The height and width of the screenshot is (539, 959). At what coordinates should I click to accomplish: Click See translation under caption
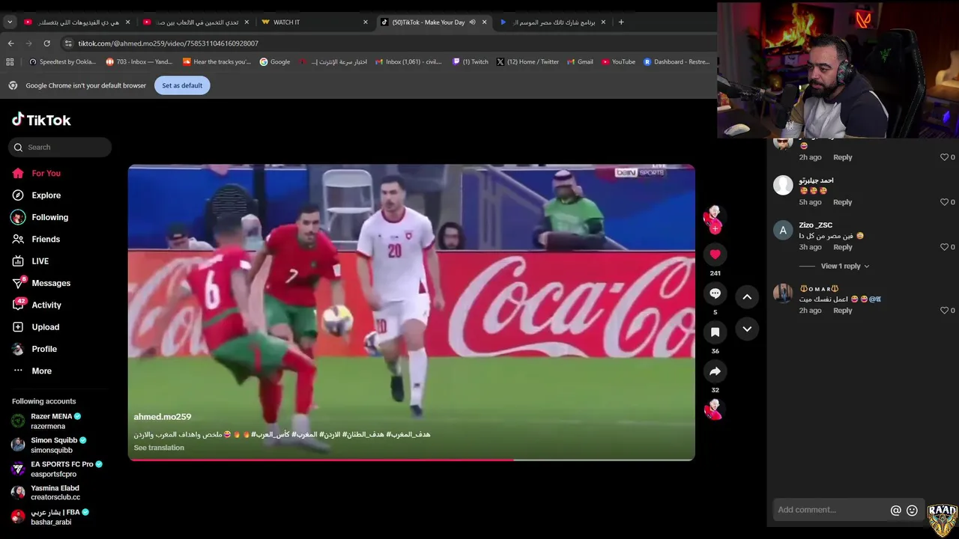pyautogui.click(x=159, y=448)
